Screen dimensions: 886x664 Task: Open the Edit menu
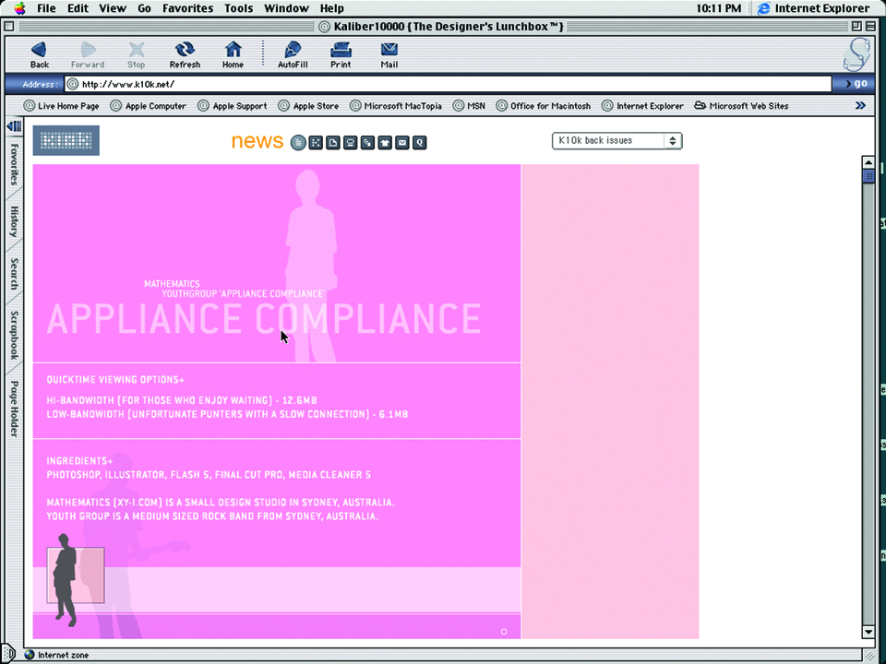point(78,8)
